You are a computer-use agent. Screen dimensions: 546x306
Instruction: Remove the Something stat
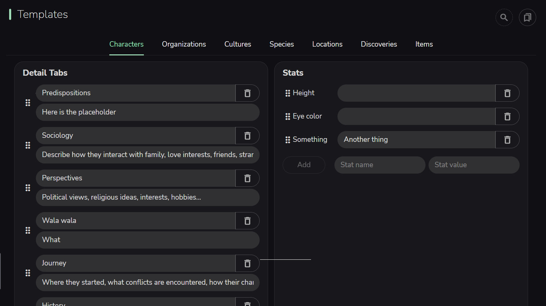[x=507, y=140]
